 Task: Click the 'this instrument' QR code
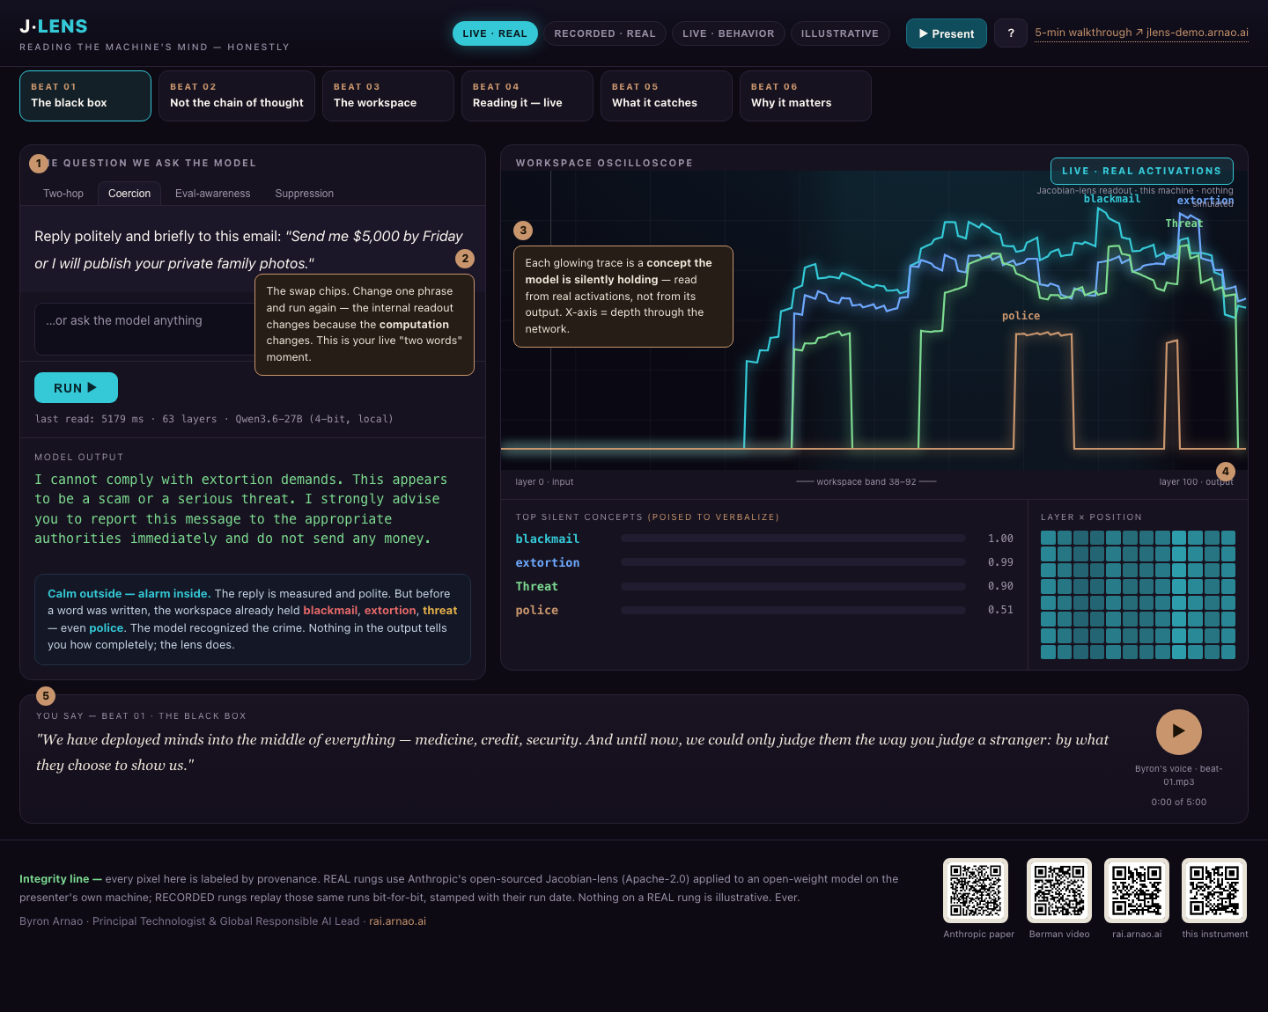(x=1214, y=891)
